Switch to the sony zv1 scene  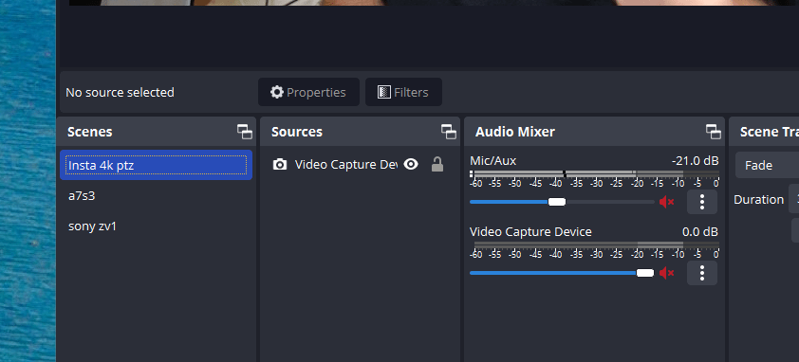coord(156,226)
